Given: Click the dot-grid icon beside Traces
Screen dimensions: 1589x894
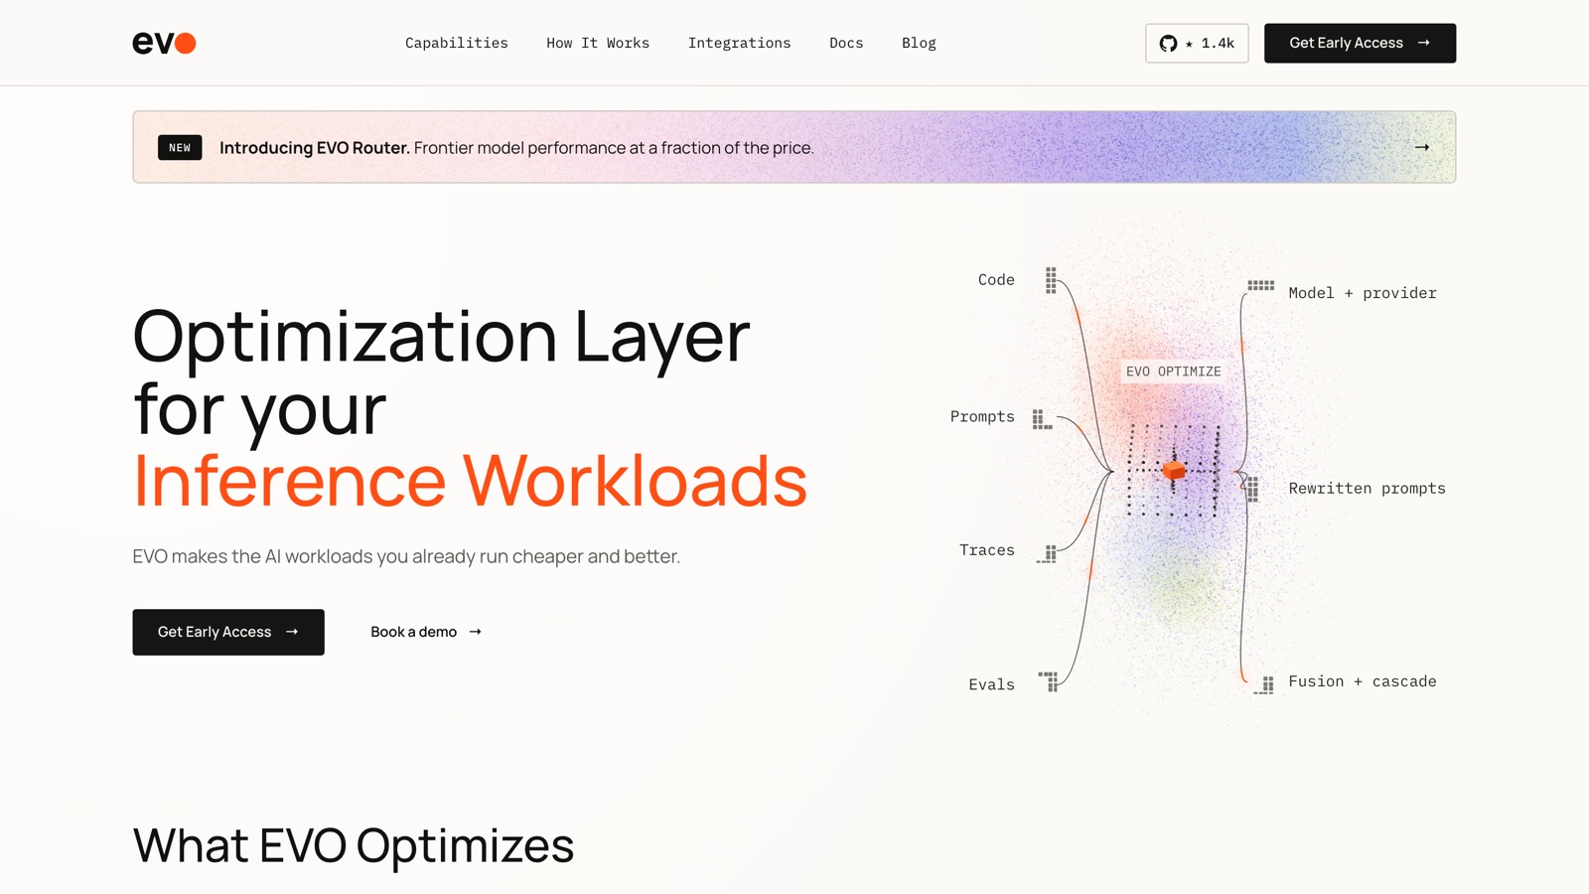Looking at the screenshot, I should coord(1048,553).
